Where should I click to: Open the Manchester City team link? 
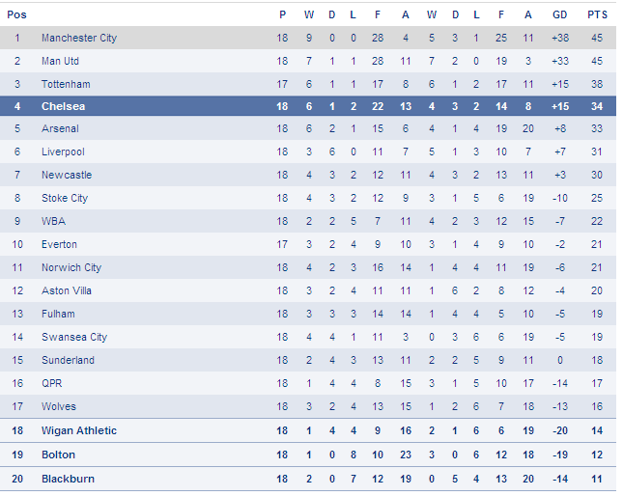coord(79,38)
